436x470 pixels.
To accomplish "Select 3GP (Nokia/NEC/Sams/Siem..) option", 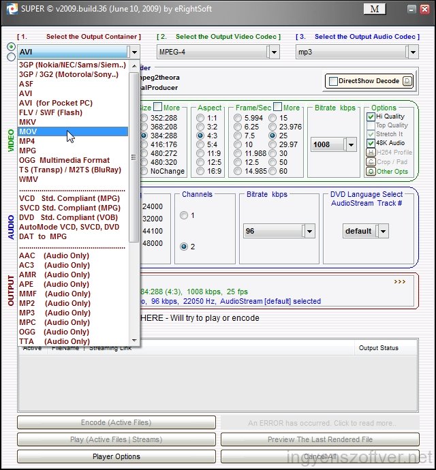I will tap(73, 65).
